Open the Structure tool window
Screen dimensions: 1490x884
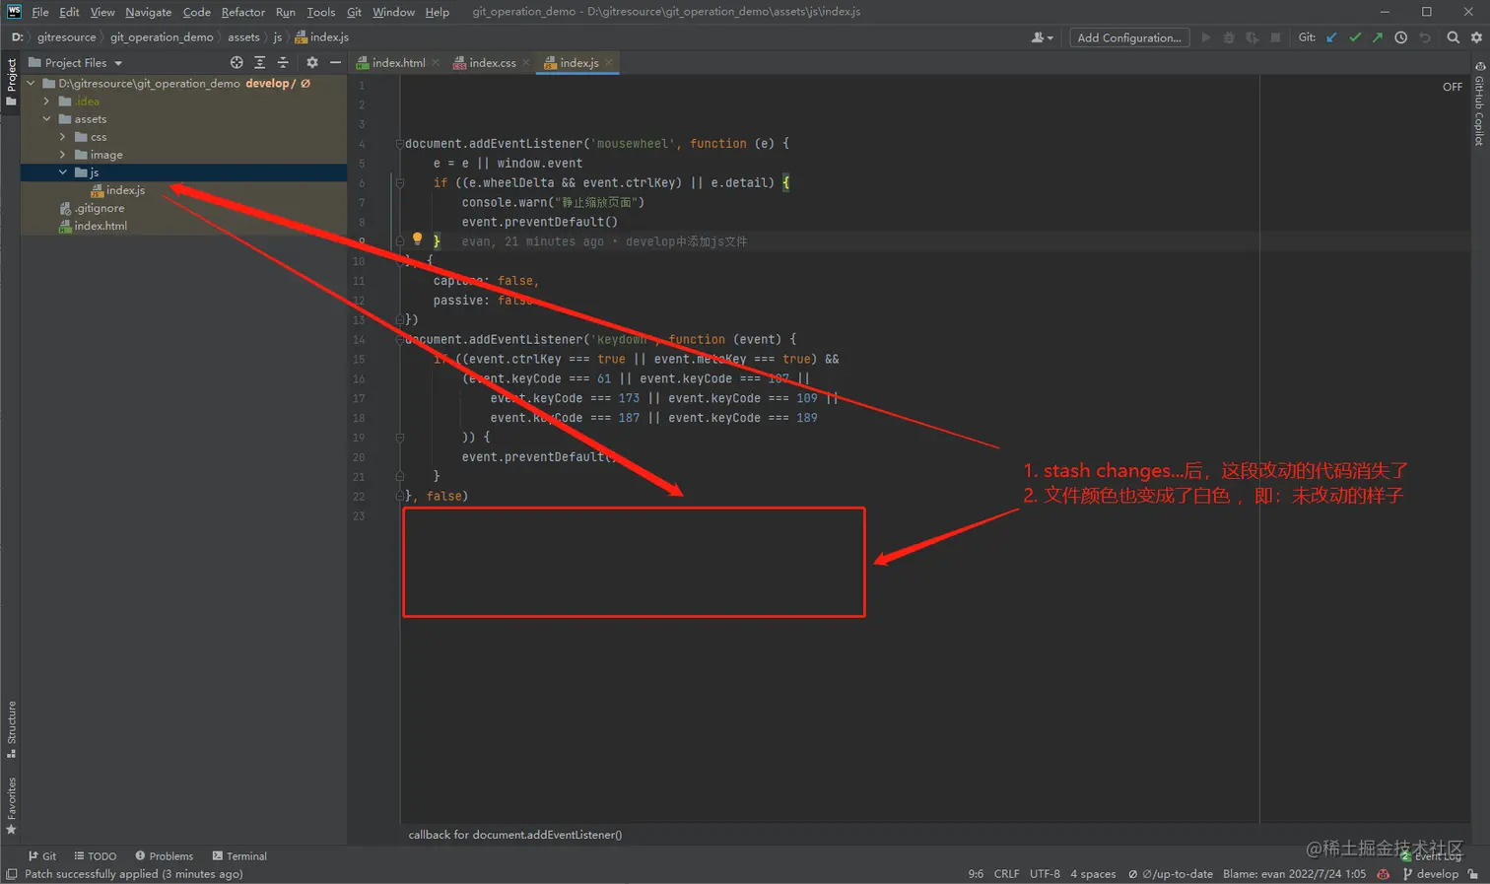[11, 729]
